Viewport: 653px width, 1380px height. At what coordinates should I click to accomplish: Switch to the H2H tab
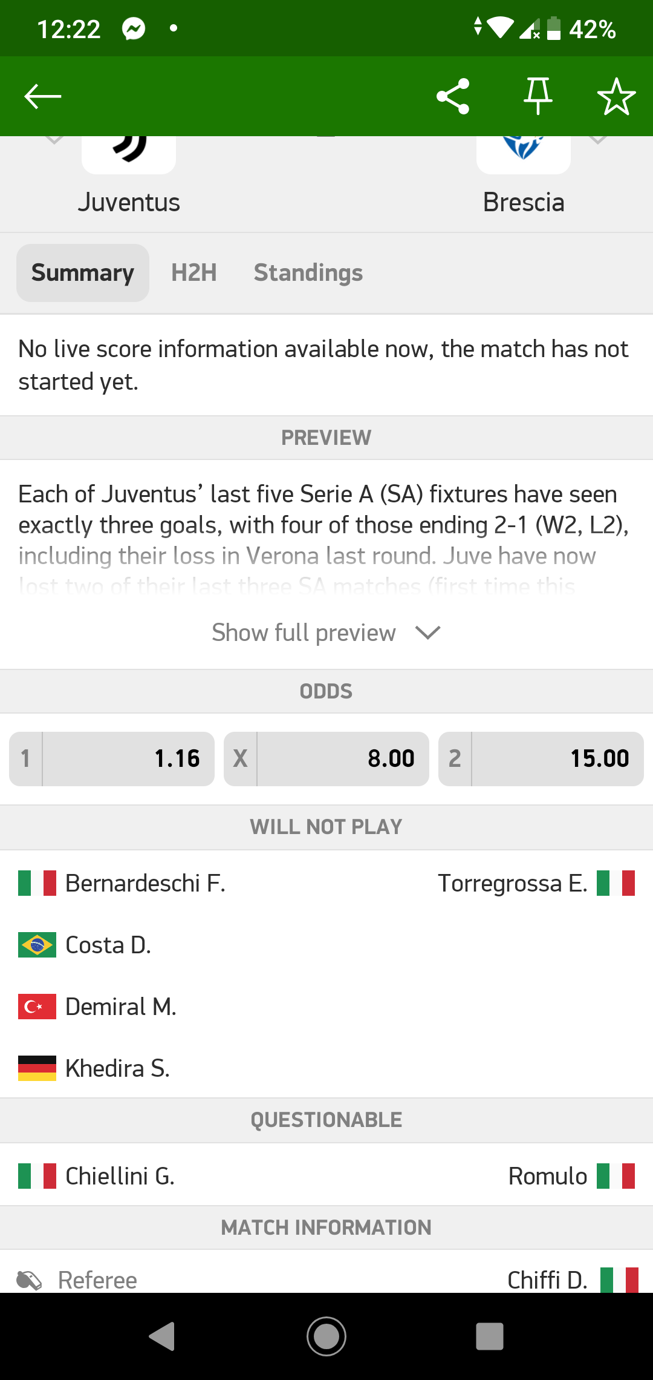pos(193,273)
